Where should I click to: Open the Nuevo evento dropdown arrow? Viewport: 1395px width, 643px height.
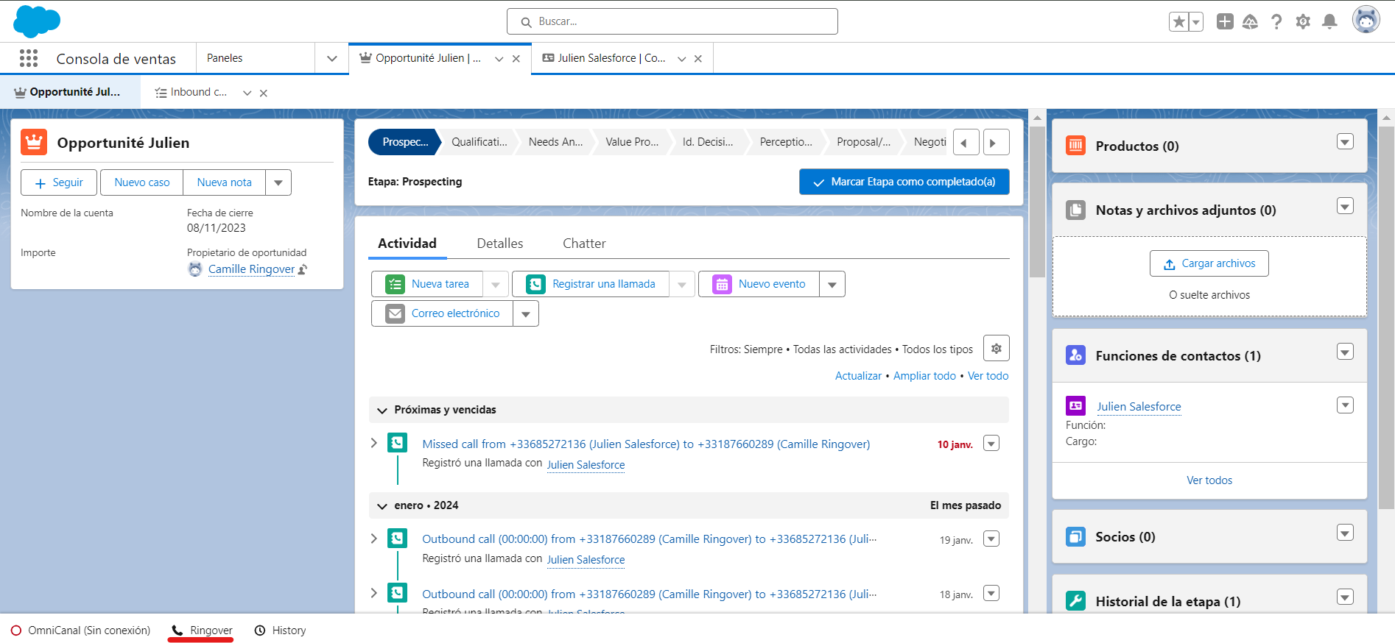click(832, 284)
